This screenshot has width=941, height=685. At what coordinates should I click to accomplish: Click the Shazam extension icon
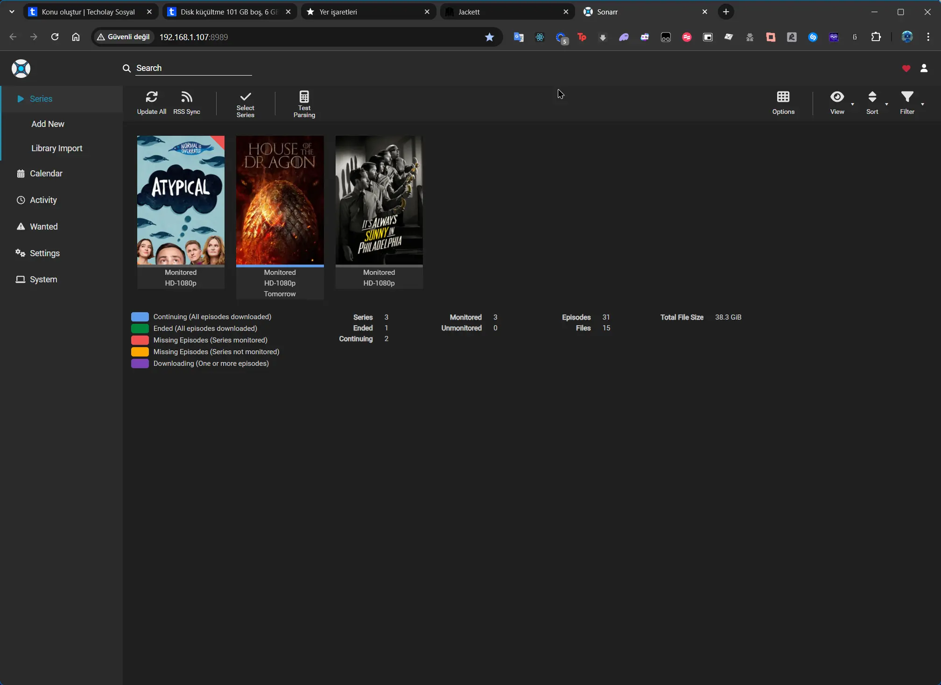pos(813,37)
